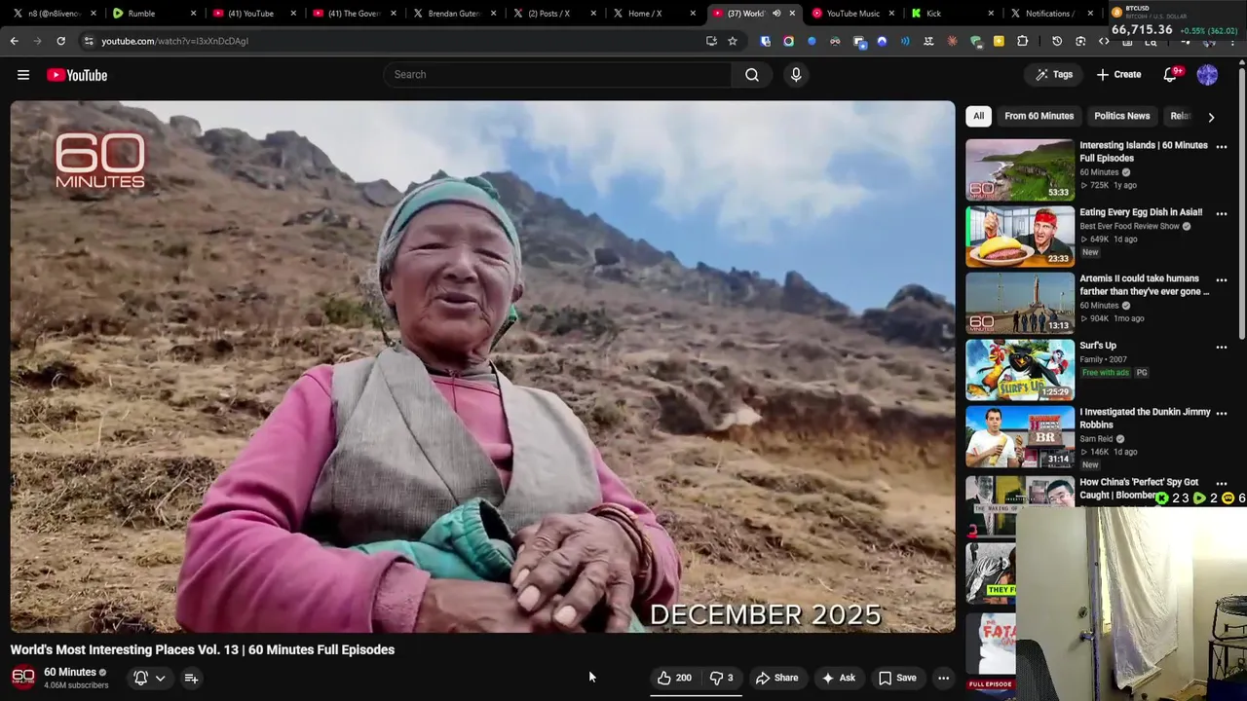Open site info icon in address bar
The image size is (1247, 701).
coord(88,41)
